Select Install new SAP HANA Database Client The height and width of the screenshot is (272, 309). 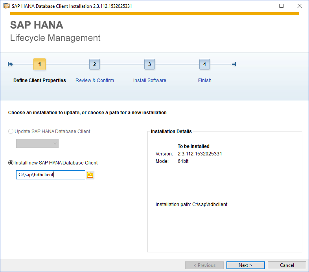tap(53, 163)
